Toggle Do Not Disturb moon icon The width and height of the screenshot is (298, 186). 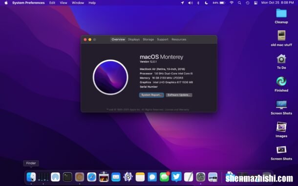[206, 3]
